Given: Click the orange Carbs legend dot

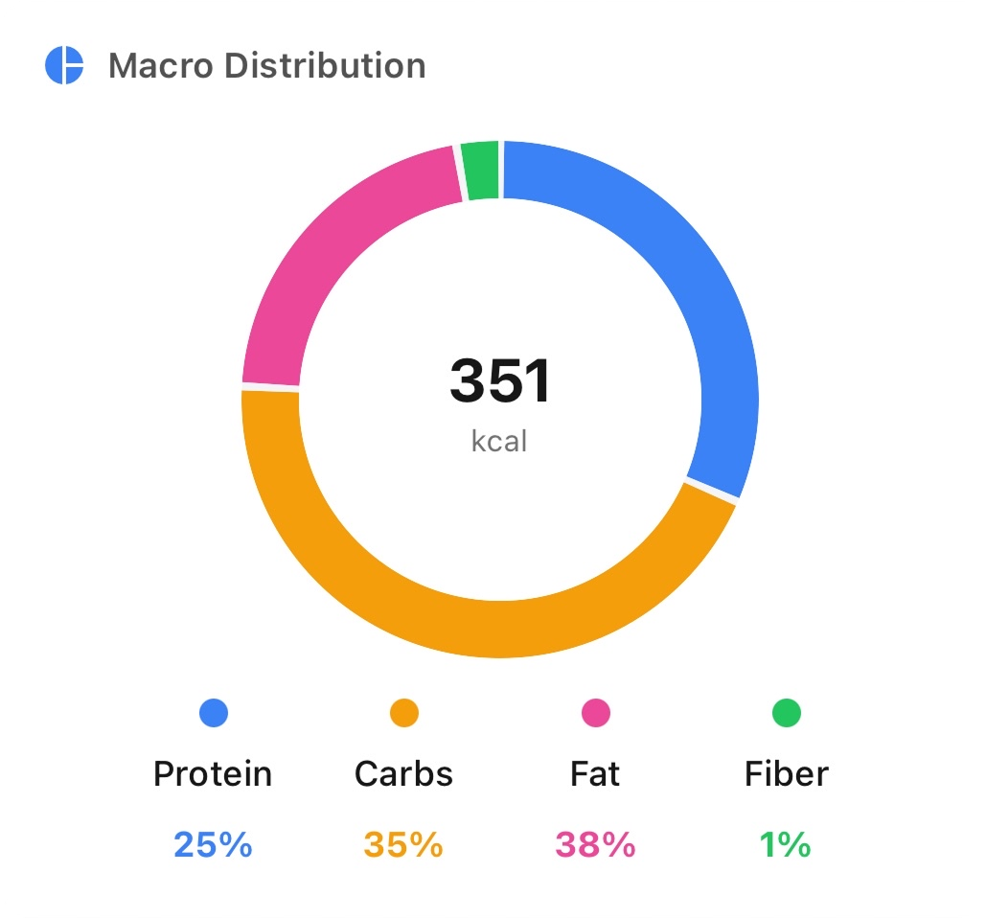Looking at the screenshot, I should coord(403,713).
